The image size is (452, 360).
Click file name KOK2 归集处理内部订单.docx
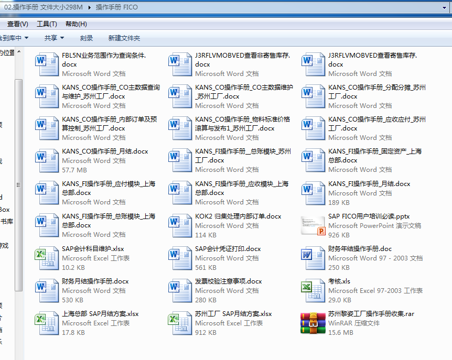(x=238, y=216)
